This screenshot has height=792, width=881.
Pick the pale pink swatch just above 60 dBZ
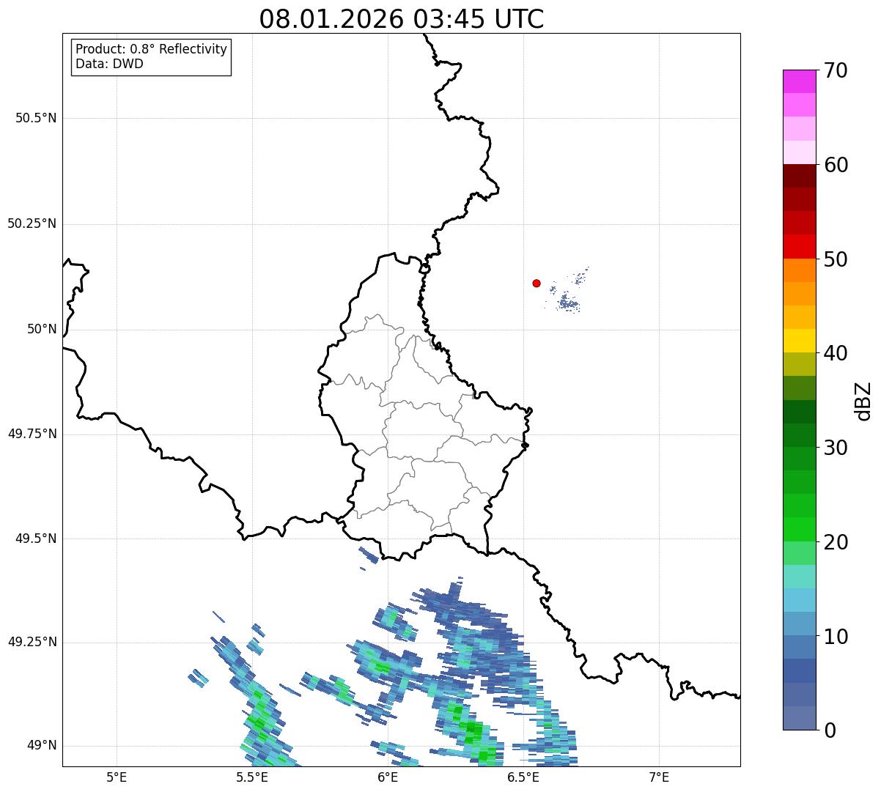[799, 152]
